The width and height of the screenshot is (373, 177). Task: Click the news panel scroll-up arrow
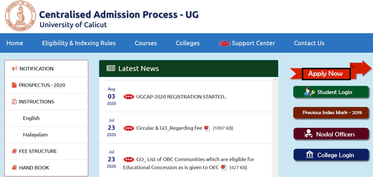275,80
